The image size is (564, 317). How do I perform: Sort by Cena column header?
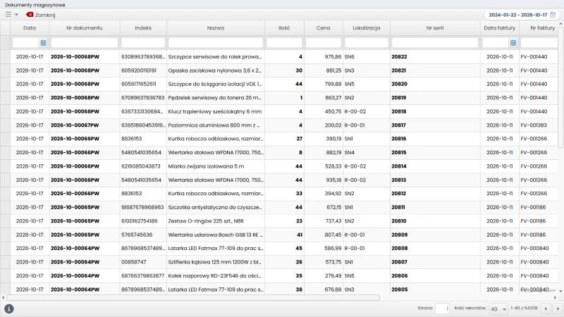tap(324, 27)
